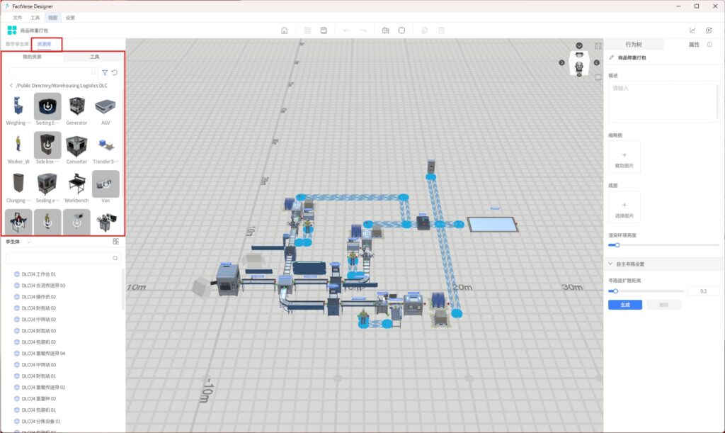Screen dimensions: 725x433
Task: Collapse the 自主寻路设置 section
Action: [611, 264]
